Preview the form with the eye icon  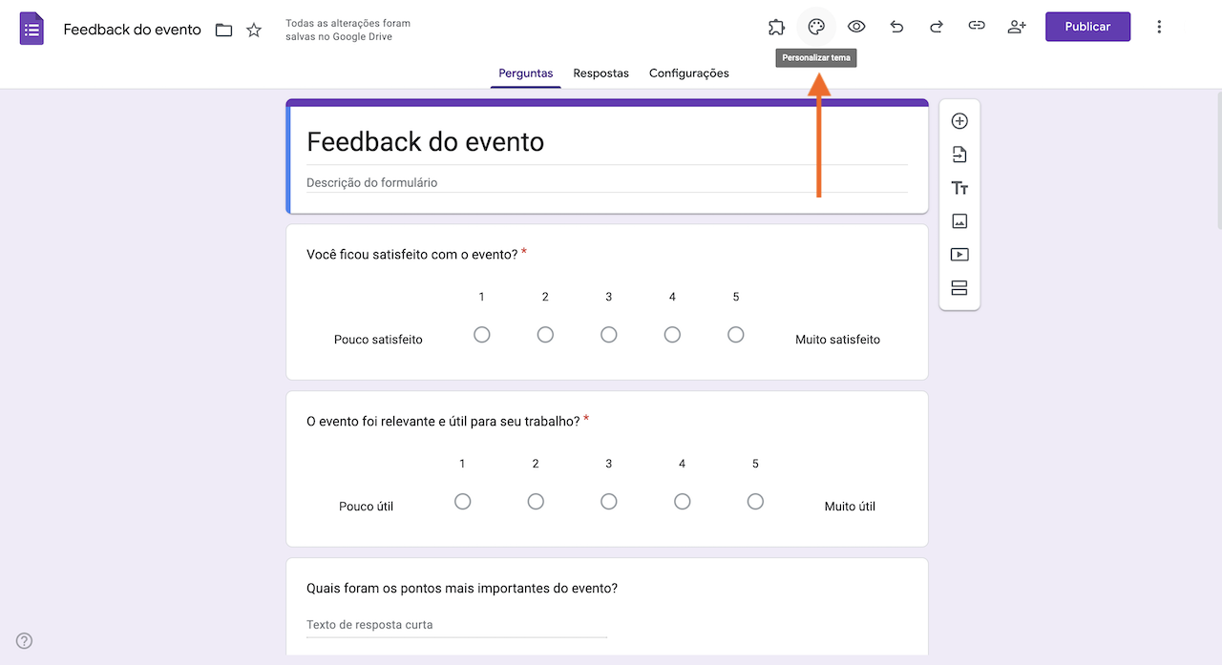pos(856,27)
